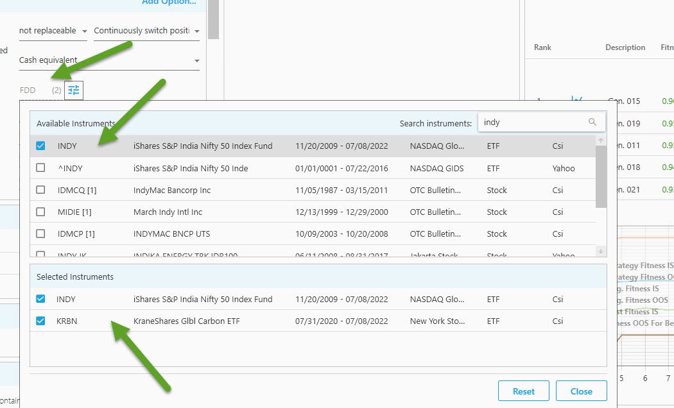Open the 'not replaceable' dropdown
This screenshot has width=674, height=408.
tap(53, 31)
